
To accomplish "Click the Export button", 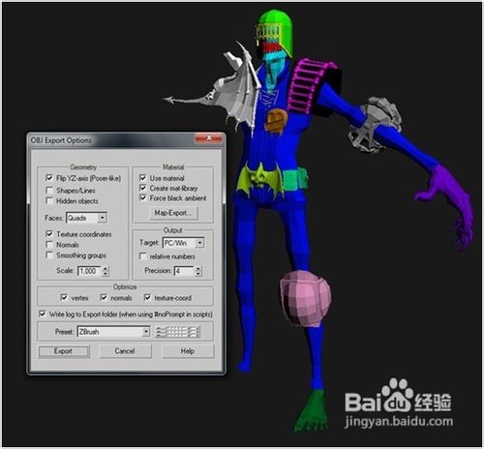I will coord(63,351).
